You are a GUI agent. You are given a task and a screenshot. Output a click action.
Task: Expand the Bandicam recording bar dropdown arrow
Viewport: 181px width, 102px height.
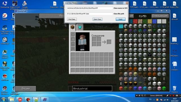point(137,95)
